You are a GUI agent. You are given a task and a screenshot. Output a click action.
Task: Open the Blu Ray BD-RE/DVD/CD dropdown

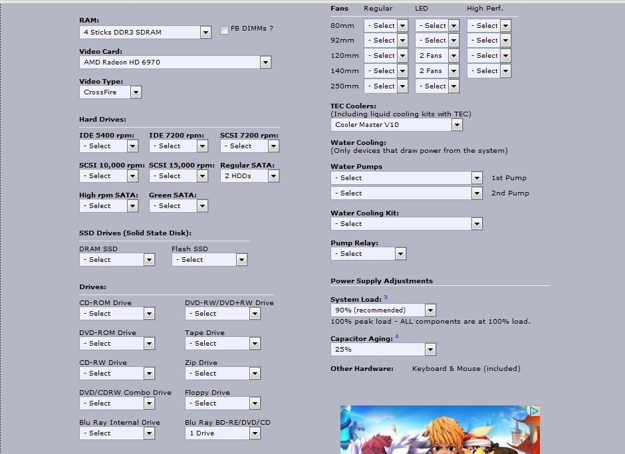point(222,433)
